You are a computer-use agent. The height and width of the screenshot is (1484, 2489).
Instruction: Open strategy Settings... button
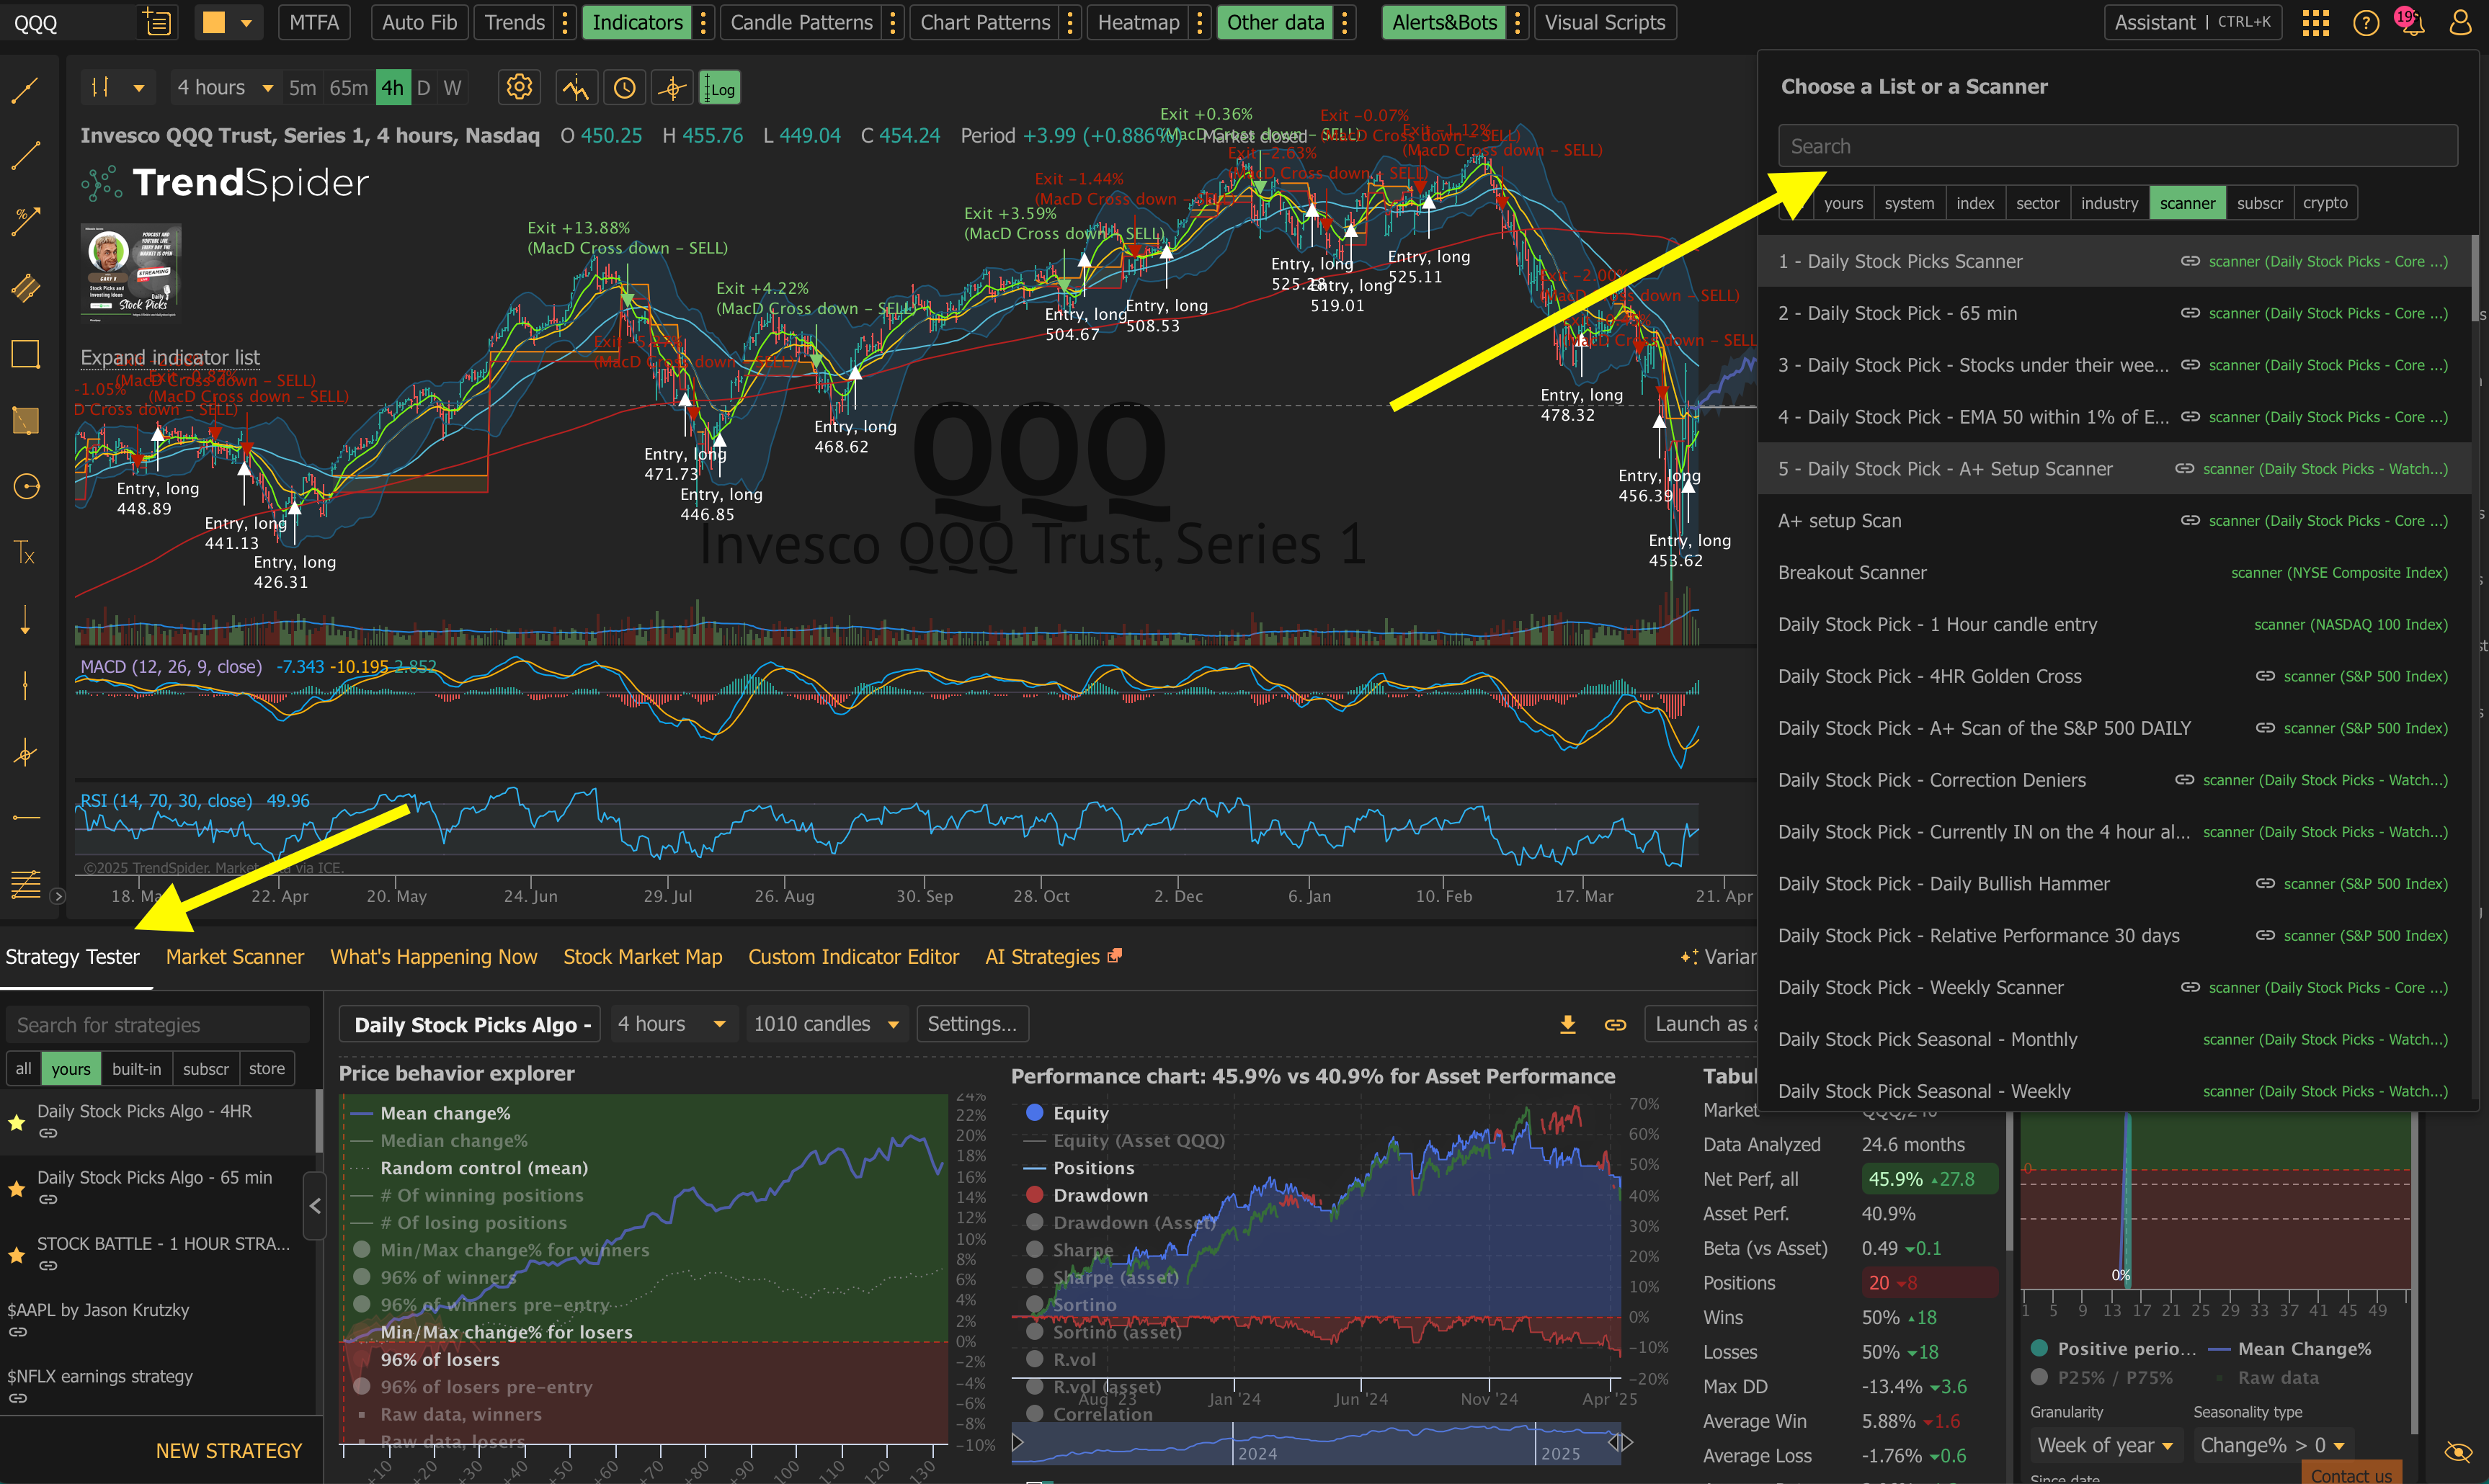pos(972,1024)
